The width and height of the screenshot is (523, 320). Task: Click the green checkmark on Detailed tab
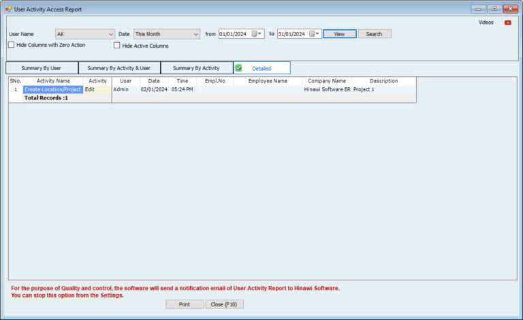[239, 68]
